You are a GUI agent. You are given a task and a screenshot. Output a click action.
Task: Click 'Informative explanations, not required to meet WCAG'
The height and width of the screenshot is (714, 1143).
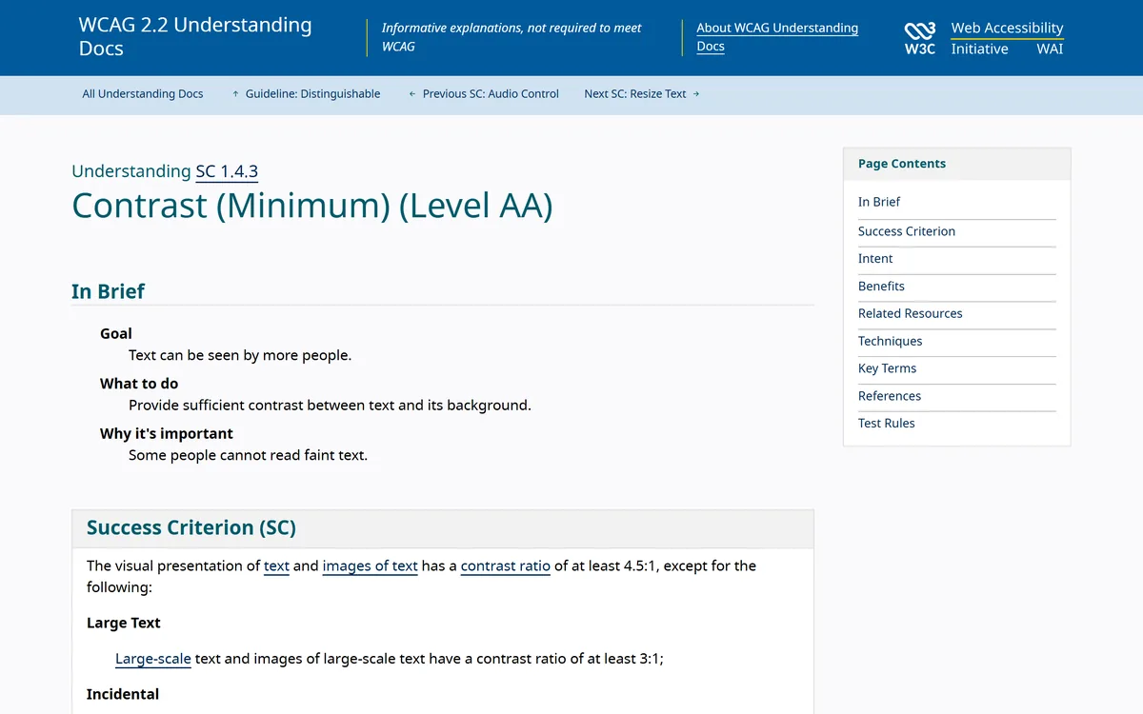[511, 37]
